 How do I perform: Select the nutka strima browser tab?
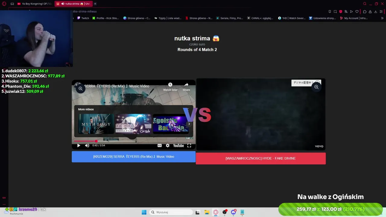pos(74,4)
